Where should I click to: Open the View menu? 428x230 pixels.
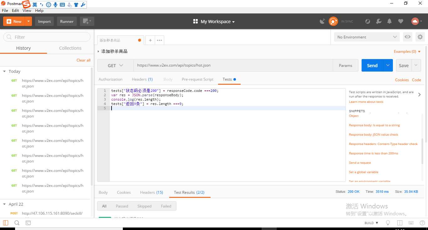[27, 10]
